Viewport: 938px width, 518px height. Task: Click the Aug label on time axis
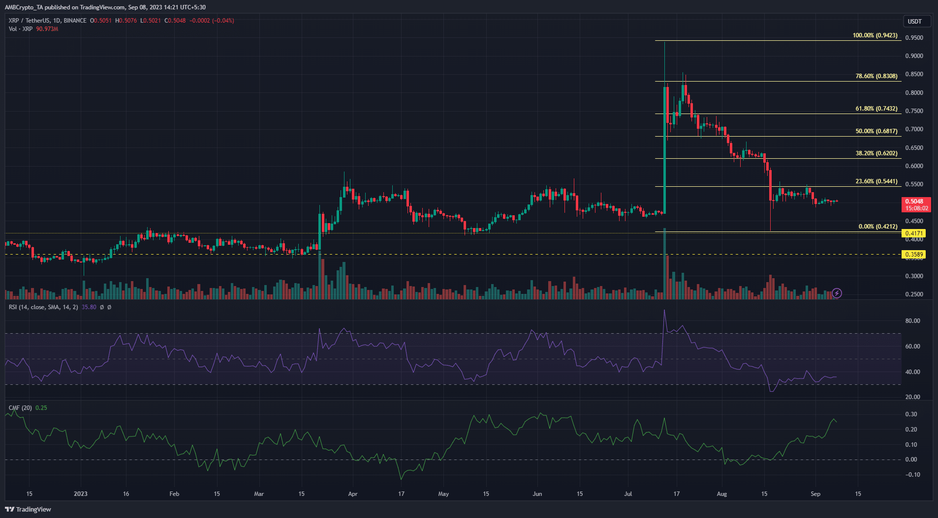coord(722,494)
